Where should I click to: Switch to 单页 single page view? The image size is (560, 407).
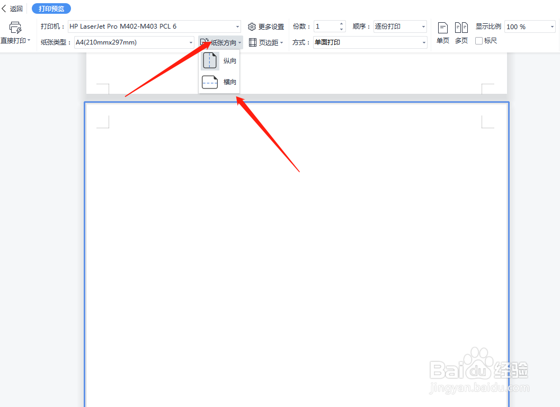[443, 32]
